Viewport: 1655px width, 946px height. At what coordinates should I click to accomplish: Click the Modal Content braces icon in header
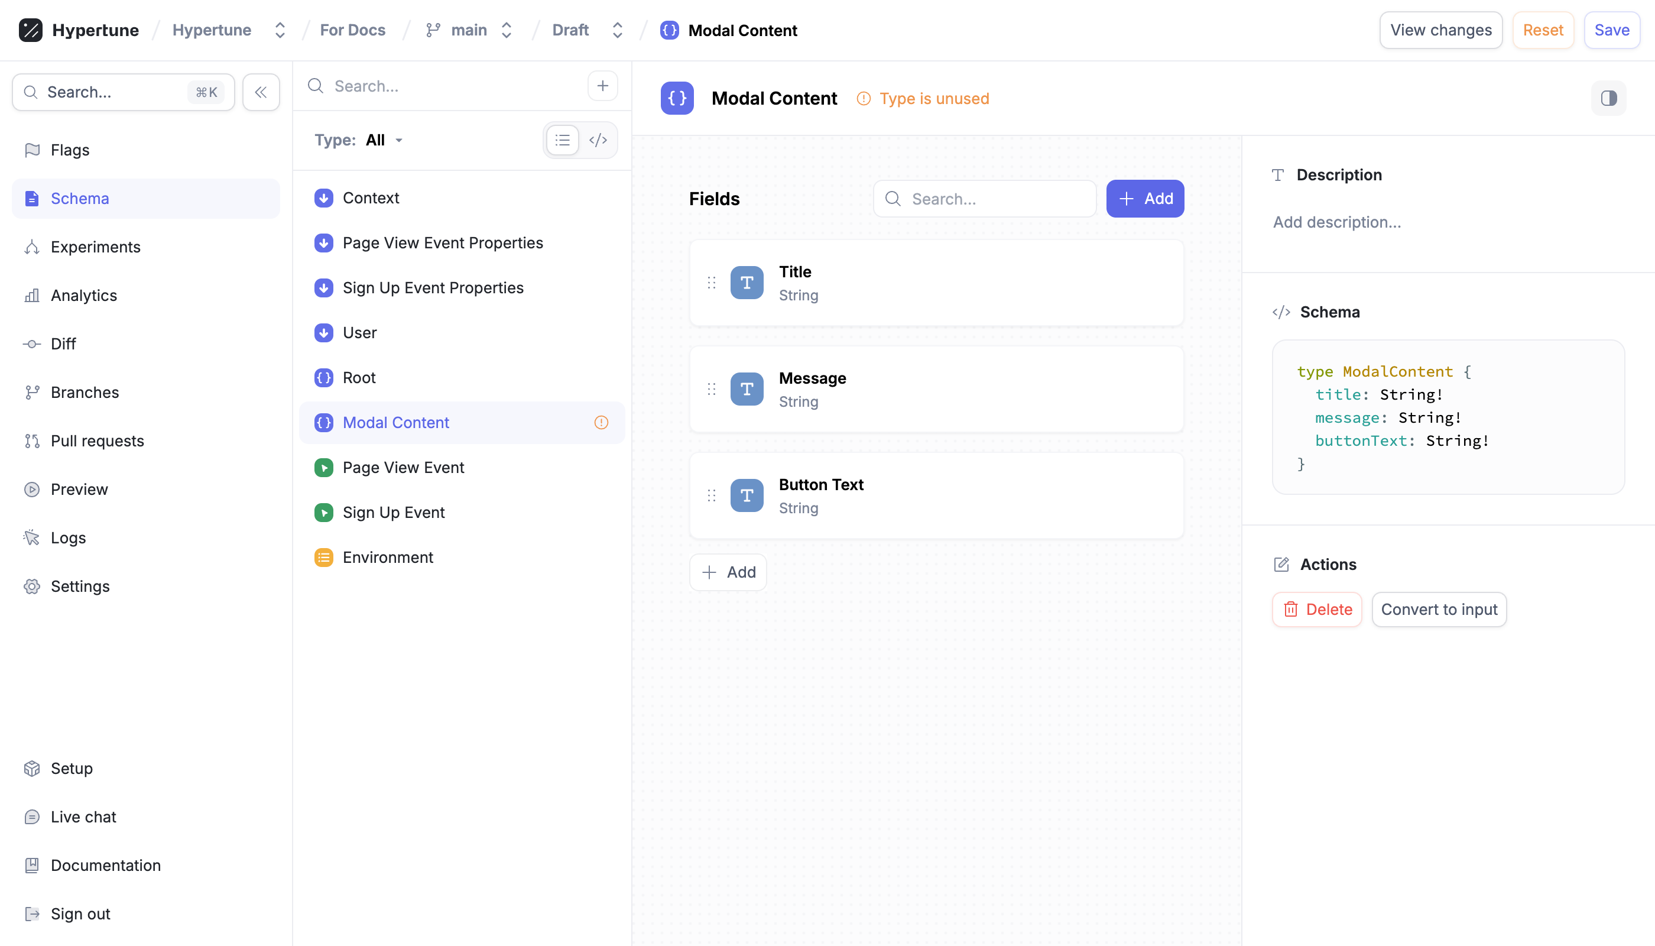point(677,98)
